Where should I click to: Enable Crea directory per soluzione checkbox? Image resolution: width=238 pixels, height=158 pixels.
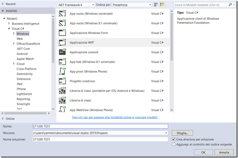173,139
